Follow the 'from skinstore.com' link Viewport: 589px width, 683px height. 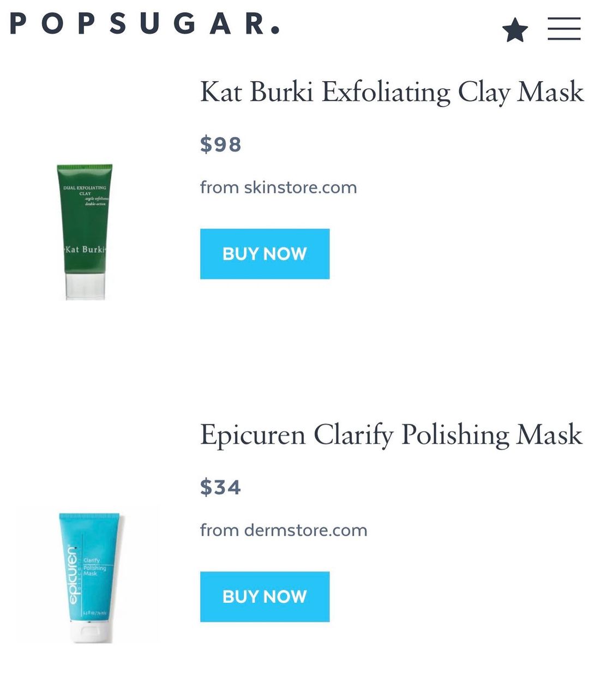pyautogui.click(x=278, y=188)
